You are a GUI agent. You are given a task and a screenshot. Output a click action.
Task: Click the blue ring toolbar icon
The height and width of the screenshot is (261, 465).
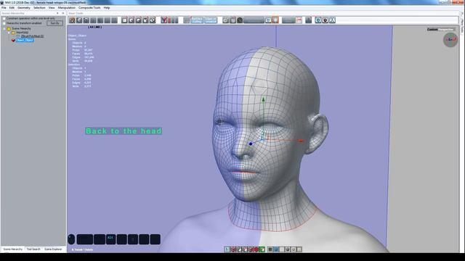[318, 20]
